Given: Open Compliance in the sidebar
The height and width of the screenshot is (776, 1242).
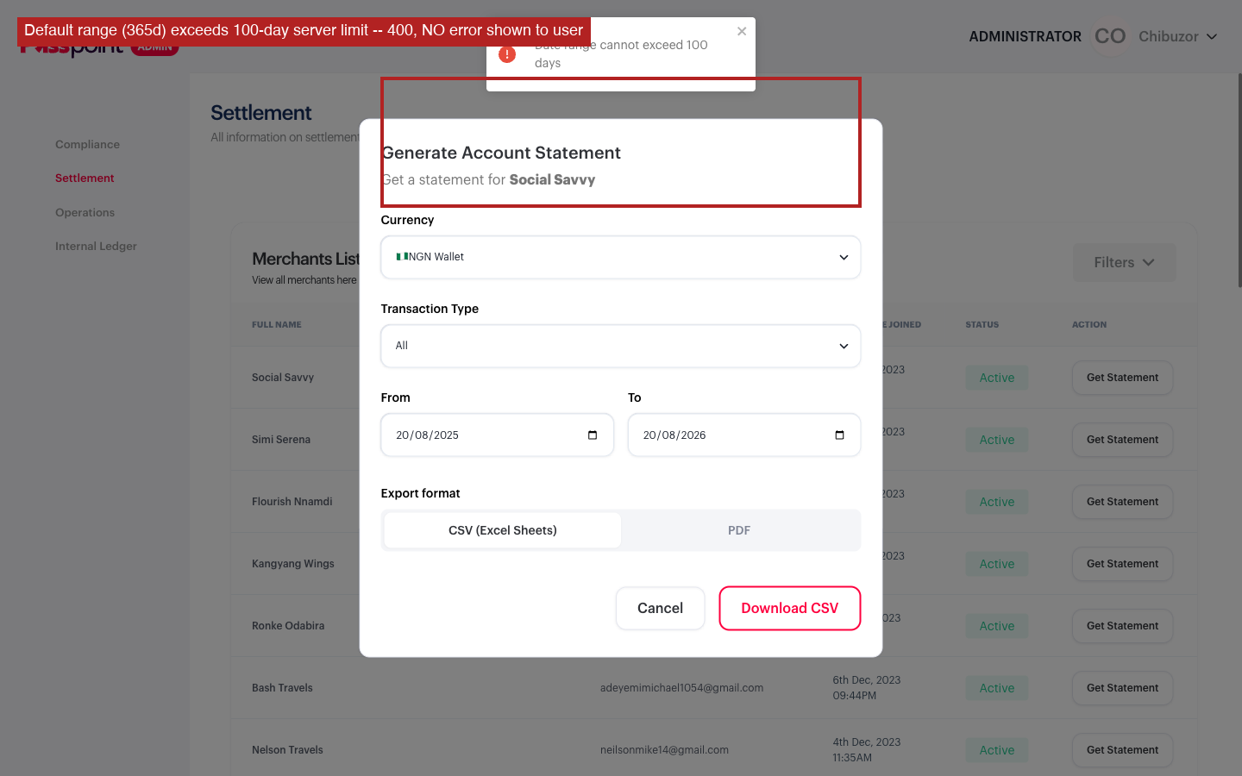Looking at the screenshot, I should coord(87,145).
